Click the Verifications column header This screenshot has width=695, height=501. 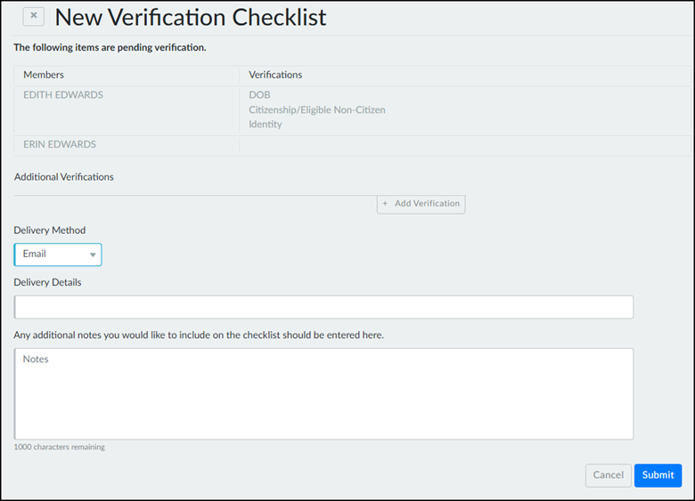coord(275,75)
